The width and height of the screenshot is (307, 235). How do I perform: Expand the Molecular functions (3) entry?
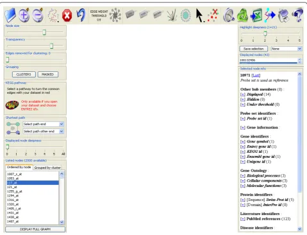(243, 186)
